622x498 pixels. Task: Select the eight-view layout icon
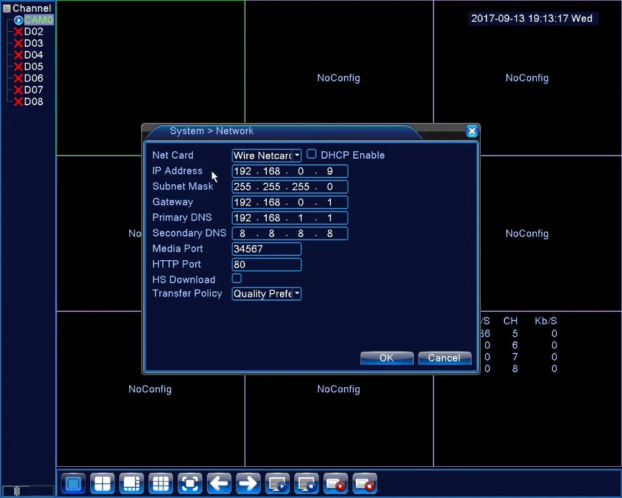click(x=132, y=483)
